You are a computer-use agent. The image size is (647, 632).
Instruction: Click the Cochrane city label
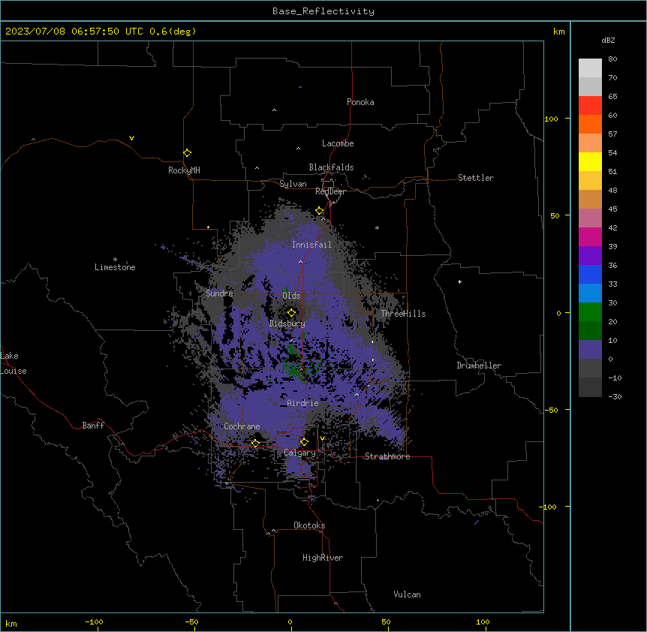(x=242, y=426)
